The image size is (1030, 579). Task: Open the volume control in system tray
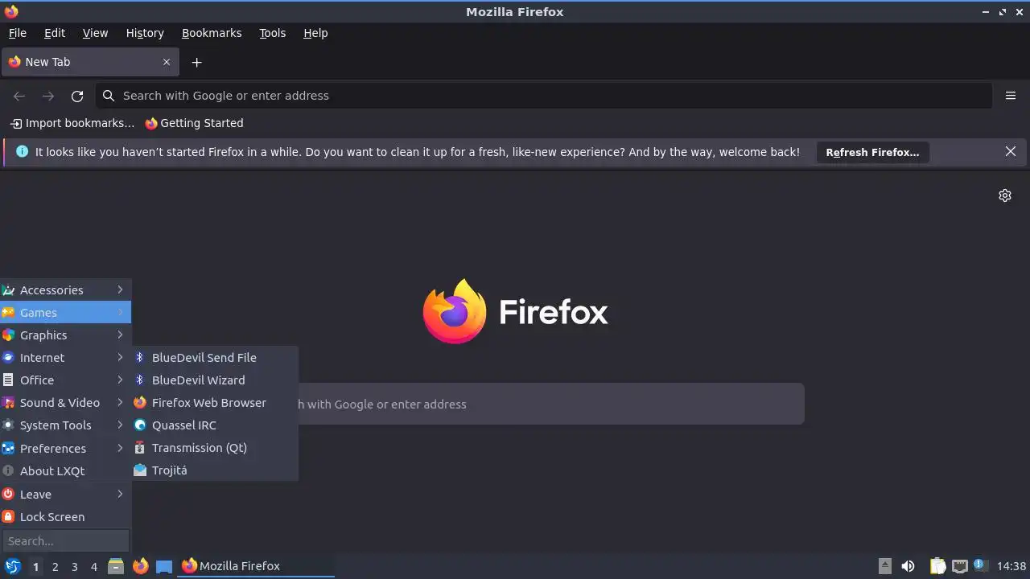tap(908, 566)
